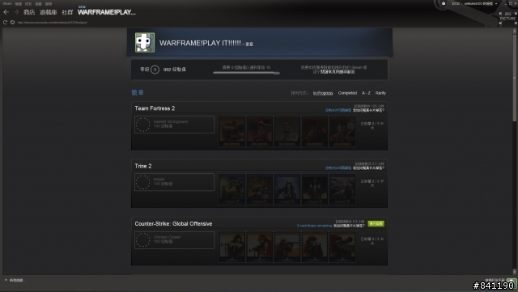The height and width of the screenshot is (292, 518).
Task: Open the second Counter-Strike trading card
Action: [259, 247]
